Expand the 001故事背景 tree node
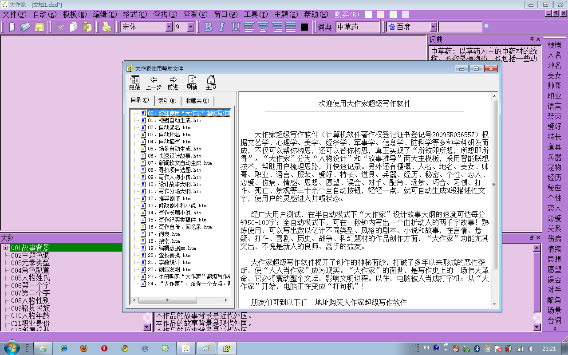 coord(6,248)
